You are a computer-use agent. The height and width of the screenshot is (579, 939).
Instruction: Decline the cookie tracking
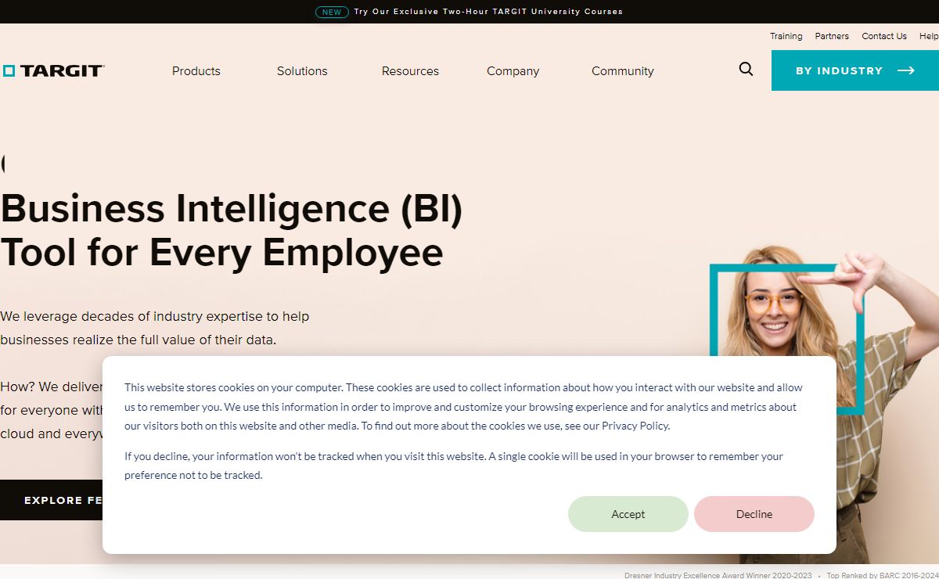[x=754, y=514]
